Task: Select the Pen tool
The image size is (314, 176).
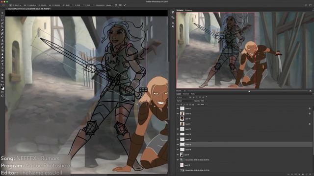Action: click(2, 61)
